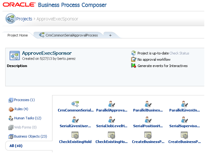This screenshot has width=205, height=153.
Task: Filter by Rules (4)
Action: 21,109
